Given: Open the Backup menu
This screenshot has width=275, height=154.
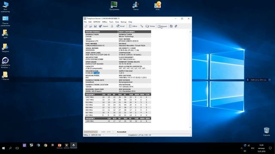Looking at the screenshot, I should pos(123,22).
